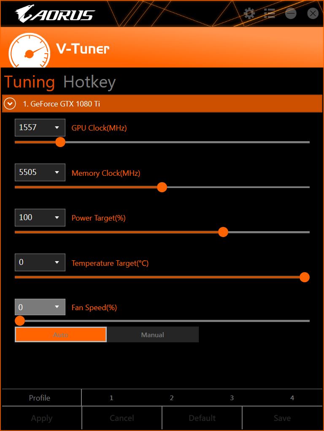Switch to the Hotkey tab
This screenshot has width=324, height=431.
point(89,82)
